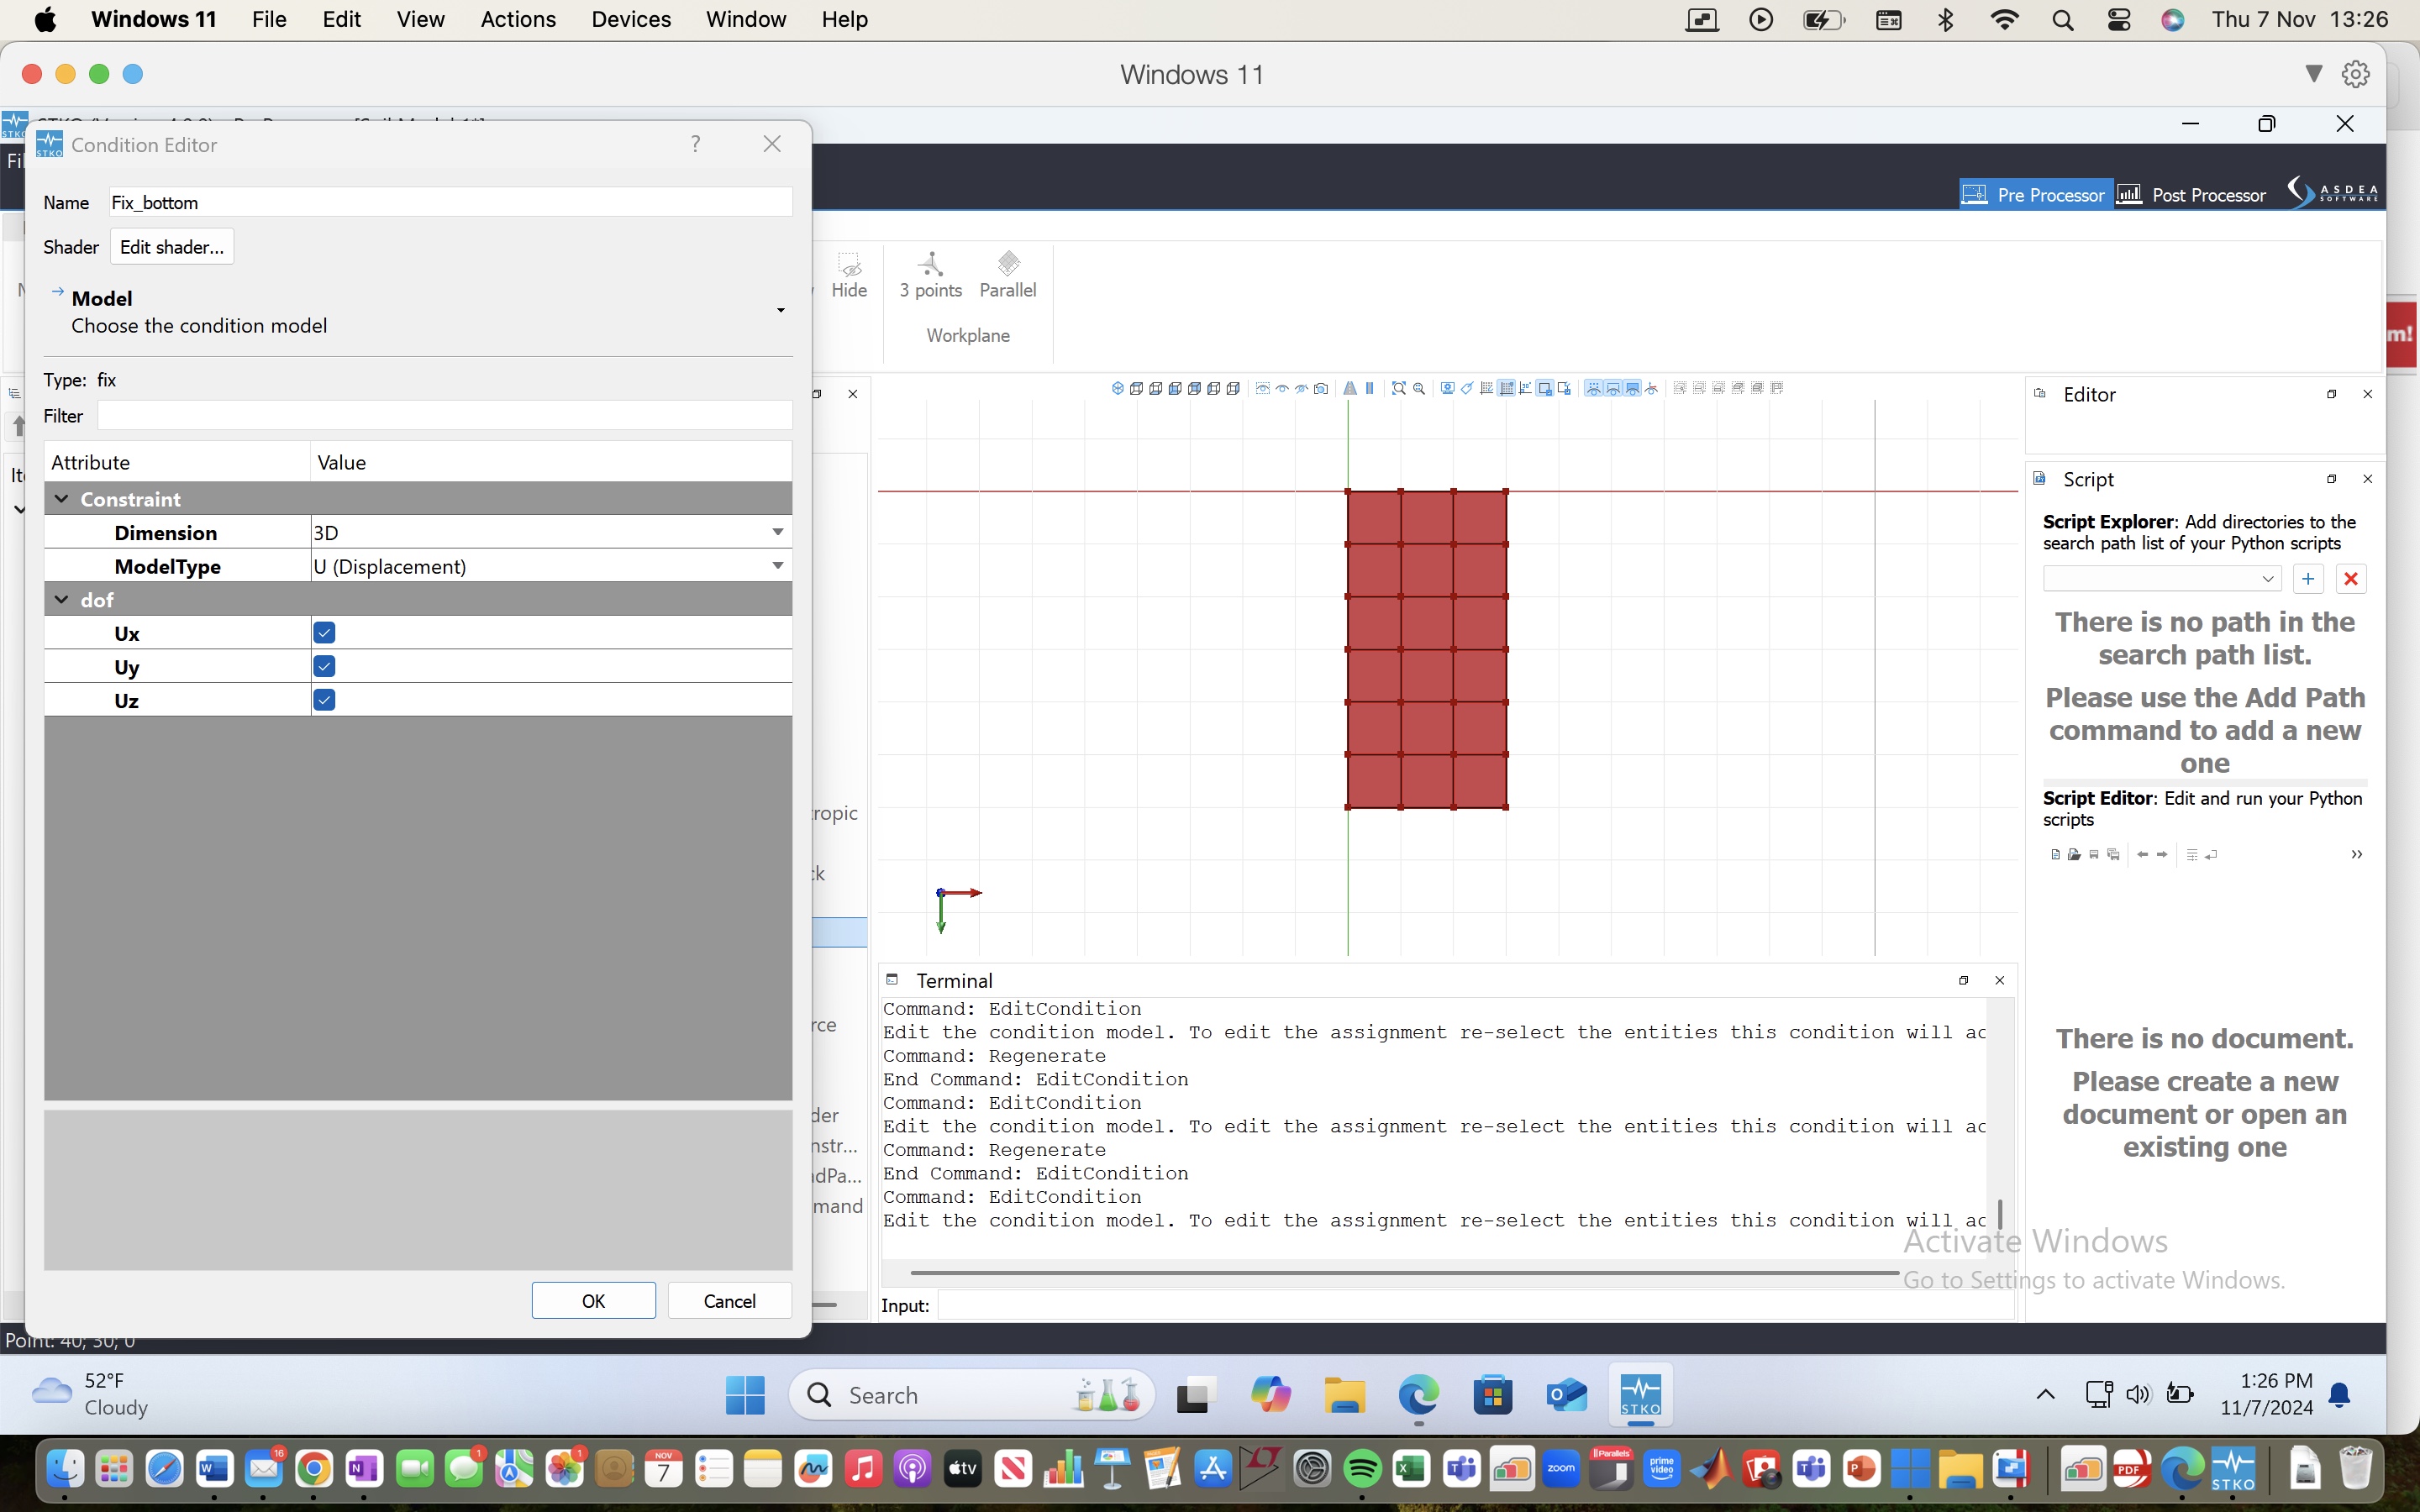Select the isometric view cube icon
Image resolution: width=2420 pixels, height=1512 pixels.
[x=1118, y=389]
